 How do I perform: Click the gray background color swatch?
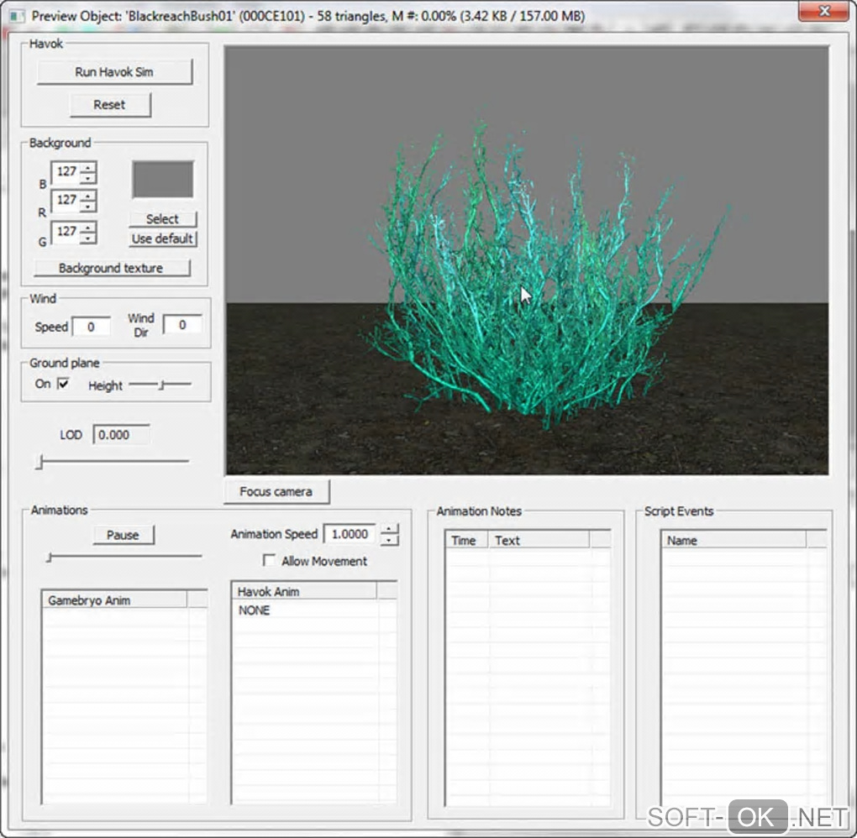[163, 179]
